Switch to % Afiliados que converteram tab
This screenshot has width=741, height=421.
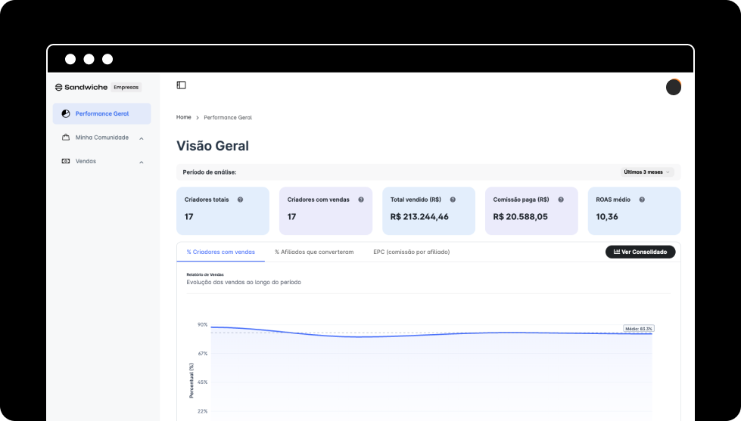(314, 252)
